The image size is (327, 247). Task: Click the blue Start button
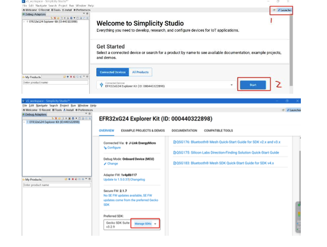(x=253, y=85)
